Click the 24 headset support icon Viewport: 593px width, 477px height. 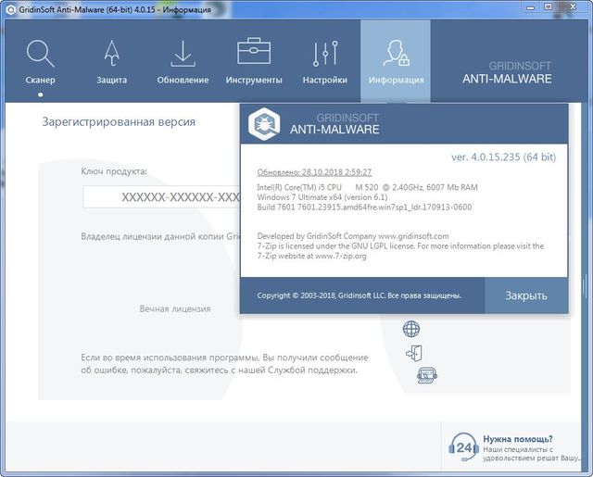462,446
